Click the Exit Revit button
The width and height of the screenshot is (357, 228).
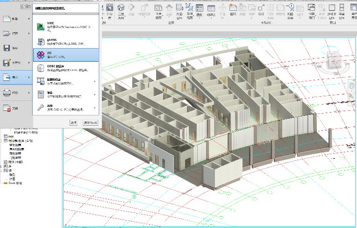point(90,122)
